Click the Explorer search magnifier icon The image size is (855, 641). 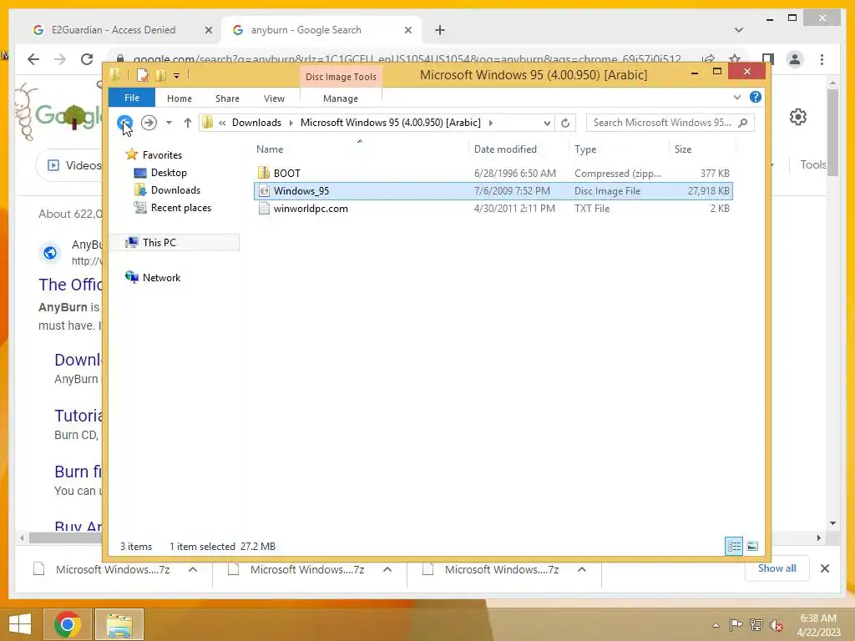pyautogui.click(x=742, y=123)
